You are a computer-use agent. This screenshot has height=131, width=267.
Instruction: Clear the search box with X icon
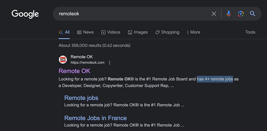pos(214,14)
